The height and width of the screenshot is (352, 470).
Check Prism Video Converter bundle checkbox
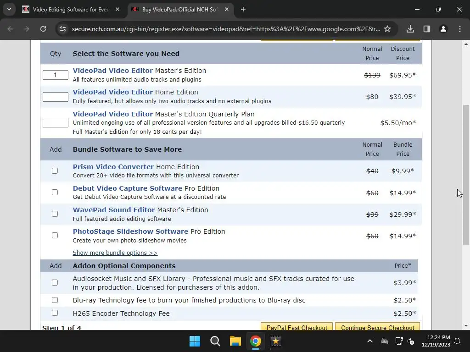55,170
